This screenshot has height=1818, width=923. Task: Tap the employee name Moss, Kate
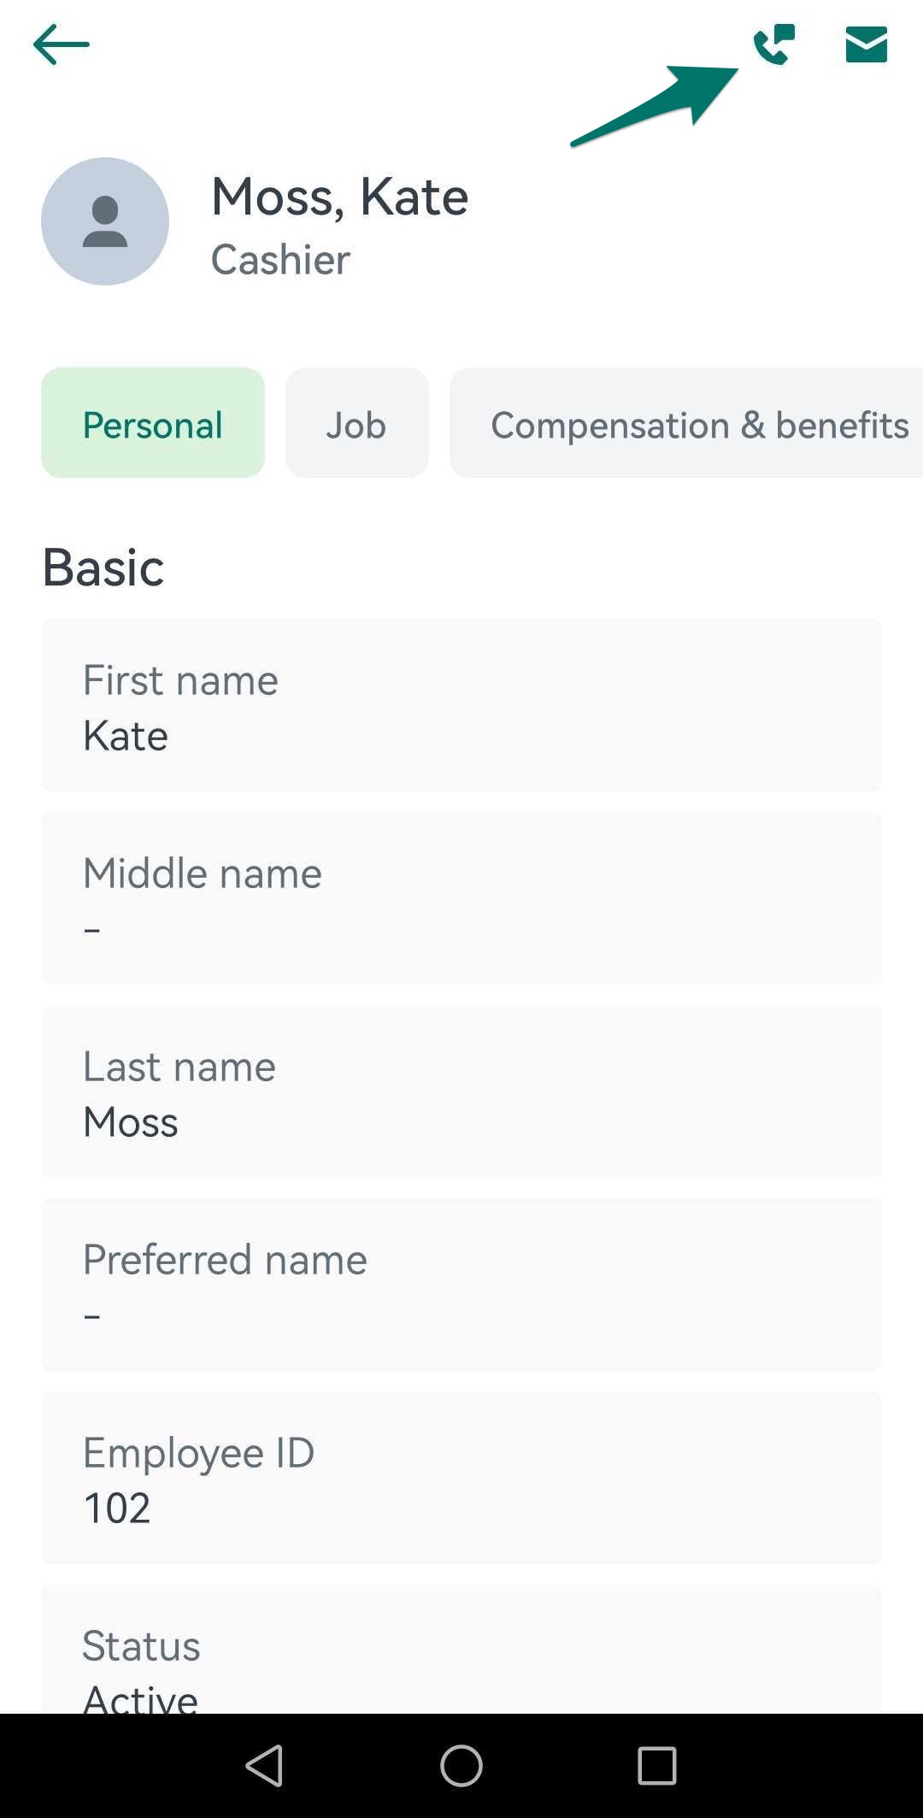point(339,197)
